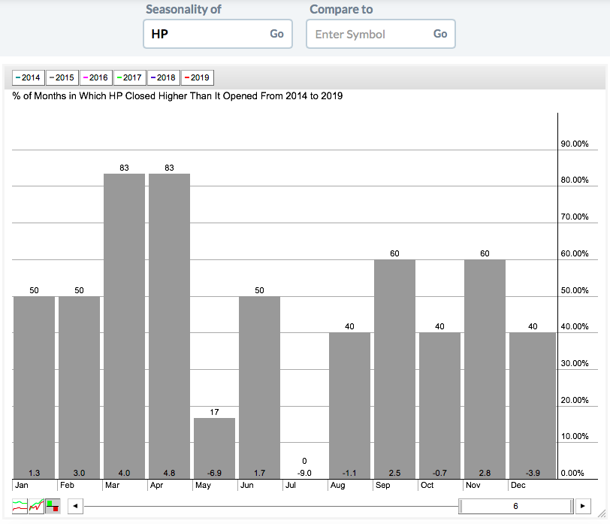Click the 90.00% axis label
The height and width of the screenshot is (524, 610).
point(575,144)
